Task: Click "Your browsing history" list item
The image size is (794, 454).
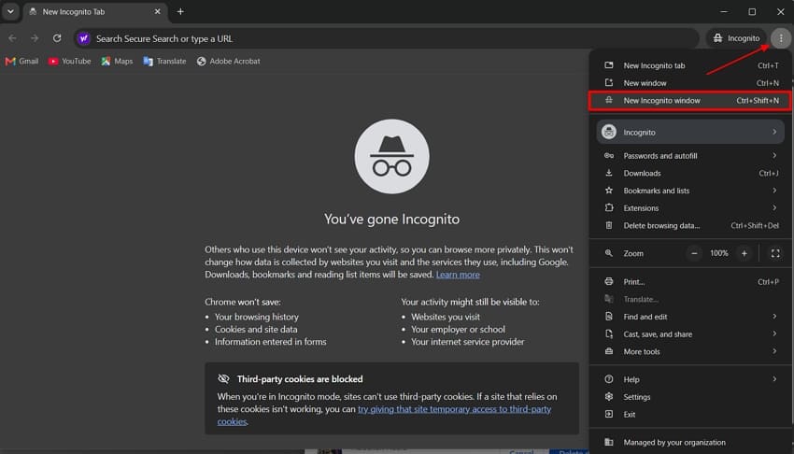Action: [256, 317]
